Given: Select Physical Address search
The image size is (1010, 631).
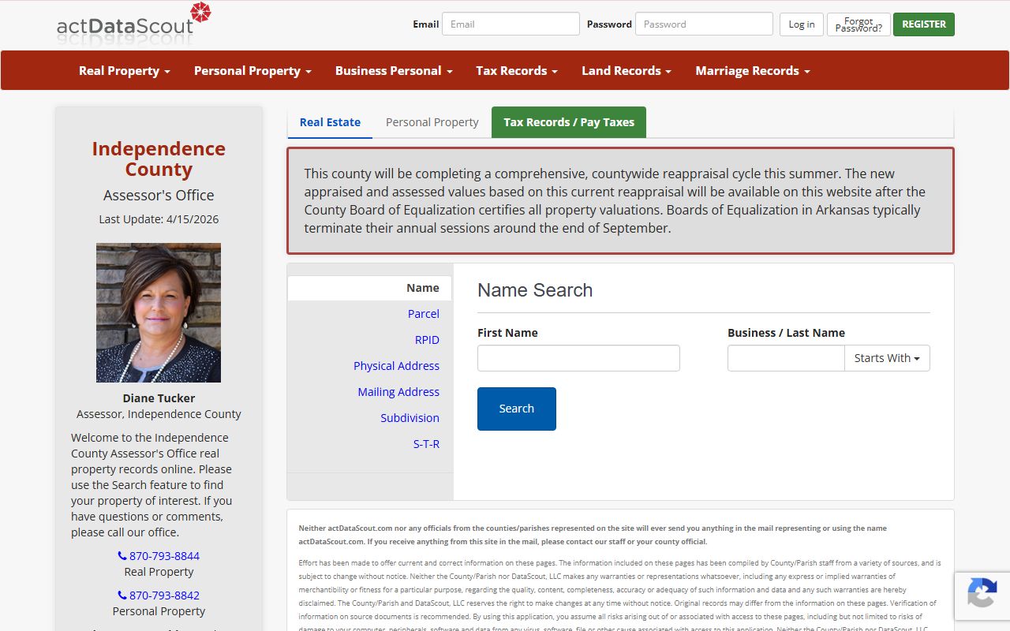Looking at the screenshot, I should coord(396,366).
